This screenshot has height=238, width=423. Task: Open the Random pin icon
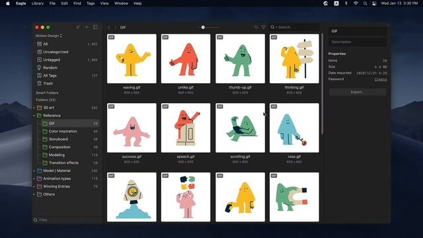(x=39, y=67)
